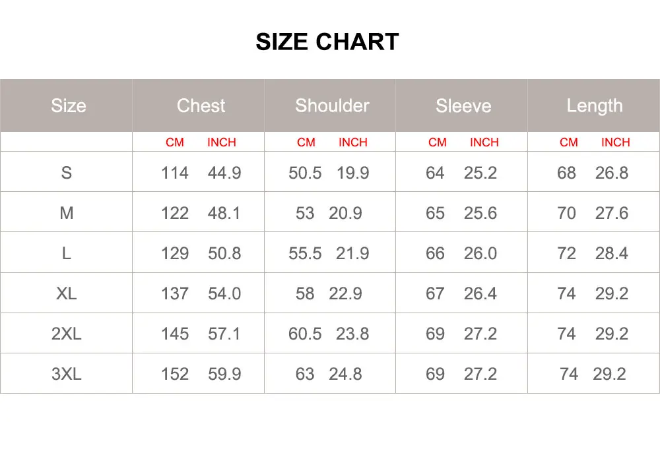
Task: Click length value 70 in M row
Action: coord(566,213)
